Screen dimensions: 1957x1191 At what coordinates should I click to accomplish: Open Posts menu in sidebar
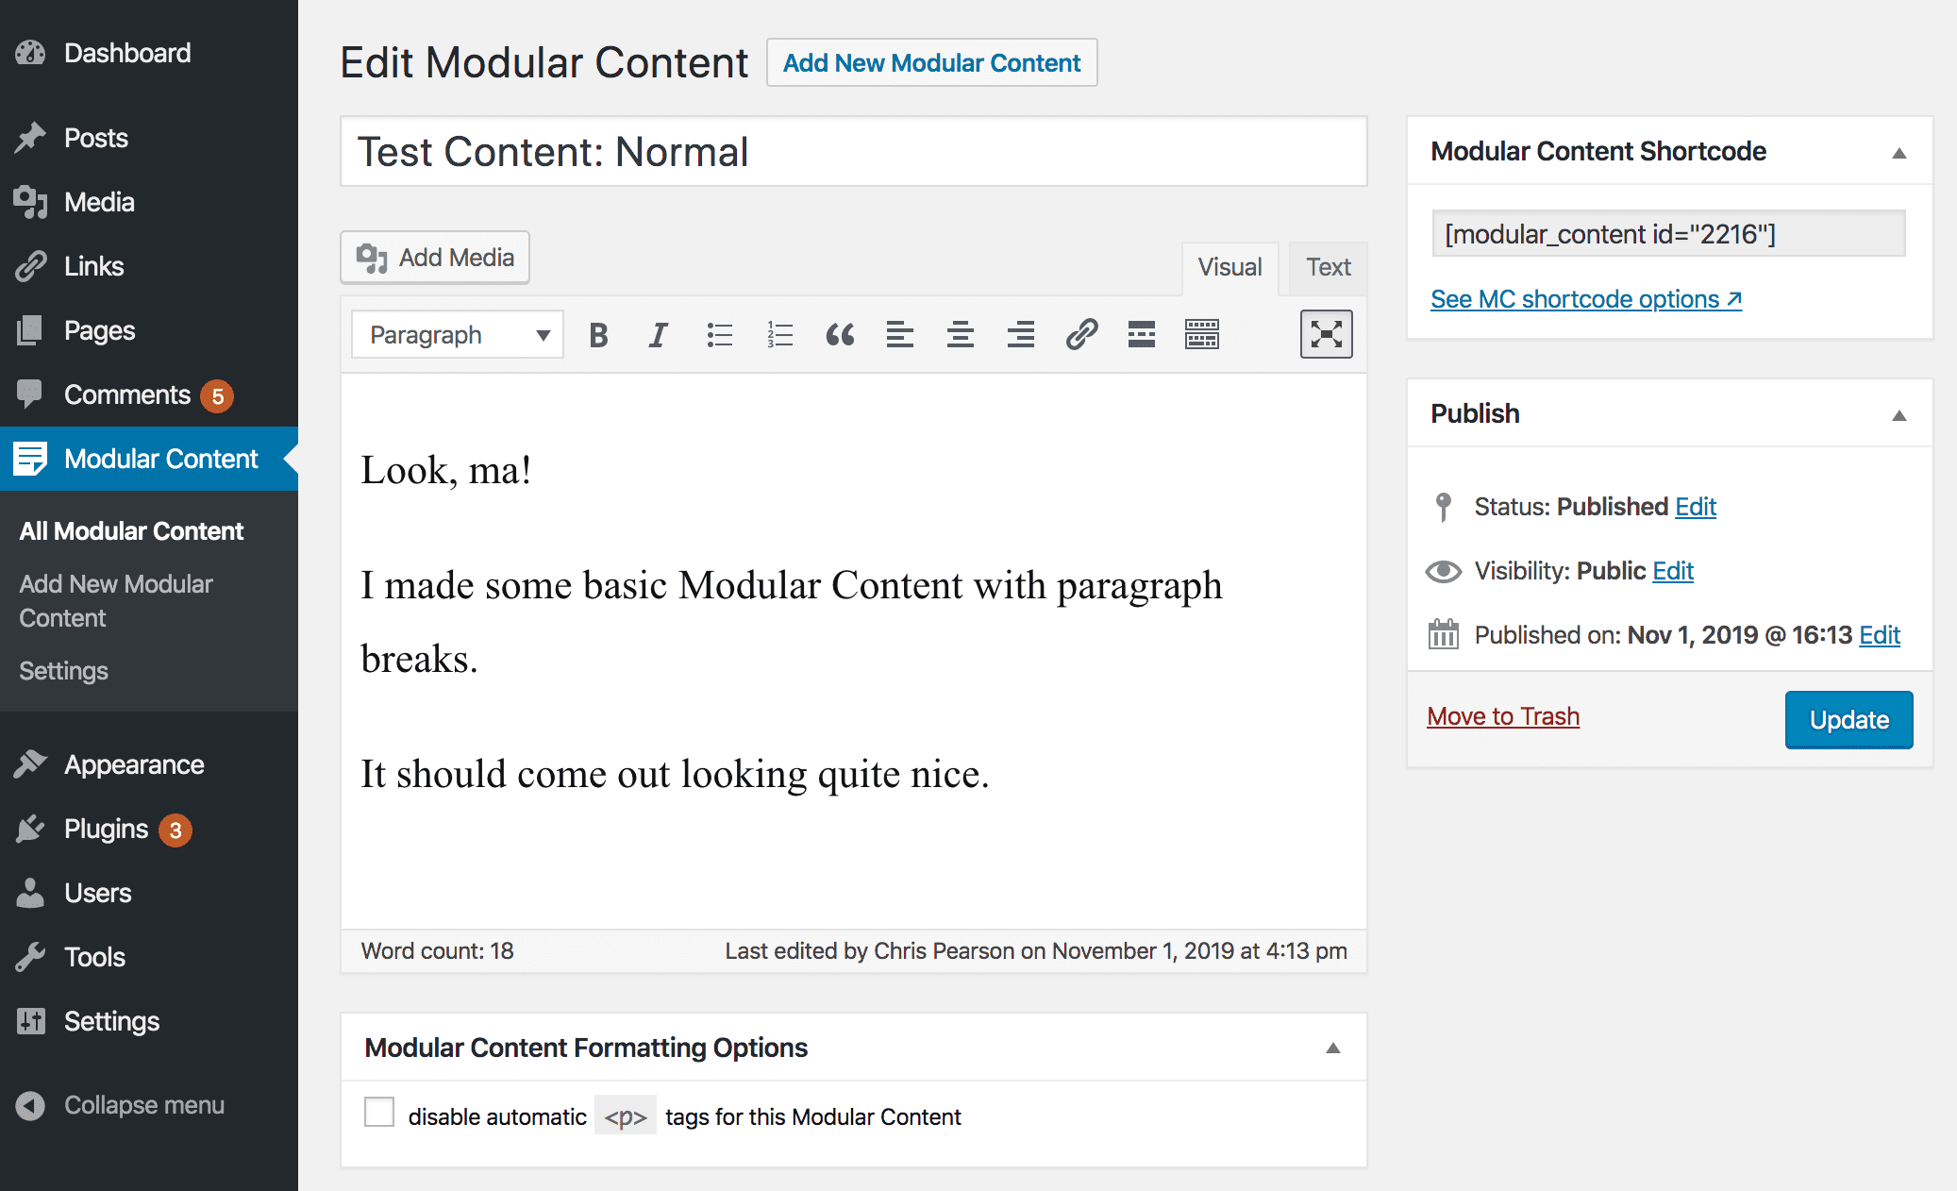(149, 138)
